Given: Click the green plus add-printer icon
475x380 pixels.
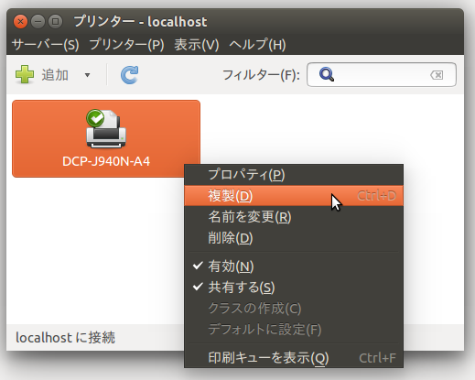Looking at the screenshot, I should click(25, 74).
